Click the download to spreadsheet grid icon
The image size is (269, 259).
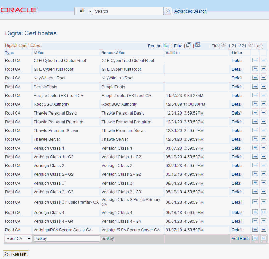tap(198, 45)
